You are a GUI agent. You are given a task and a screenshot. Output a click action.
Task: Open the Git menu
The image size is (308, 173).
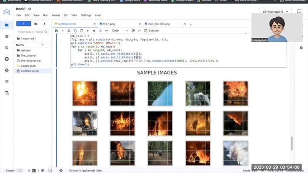click(65, 15)
